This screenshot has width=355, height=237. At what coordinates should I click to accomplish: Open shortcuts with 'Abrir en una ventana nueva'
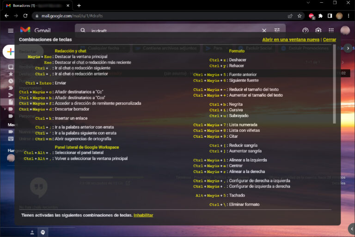point(291,40)
